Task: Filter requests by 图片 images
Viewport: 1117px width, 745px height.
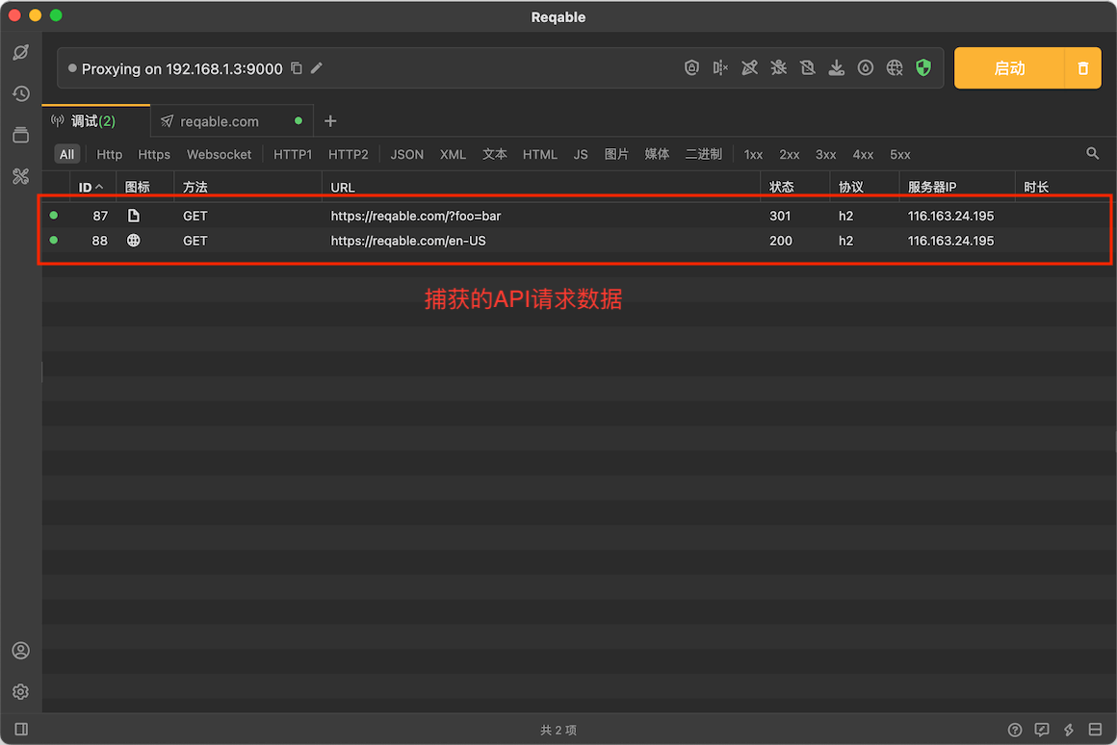Action: point(616,155)
